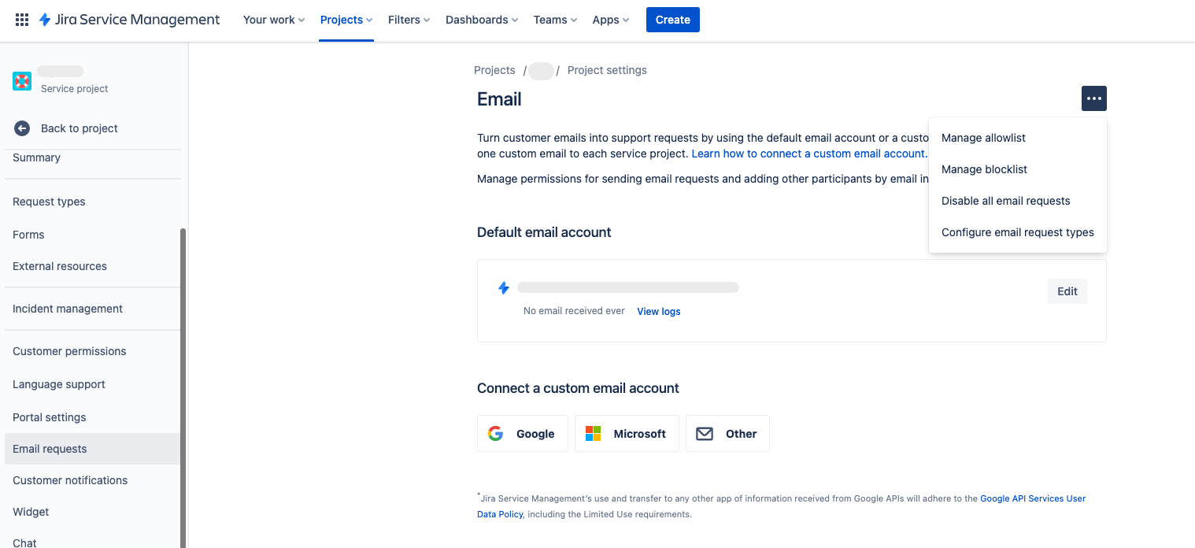Choose Manage blocklist menu item
Image resolution: width=1195 pixels, height=548 pixels.
[1018, 169]
